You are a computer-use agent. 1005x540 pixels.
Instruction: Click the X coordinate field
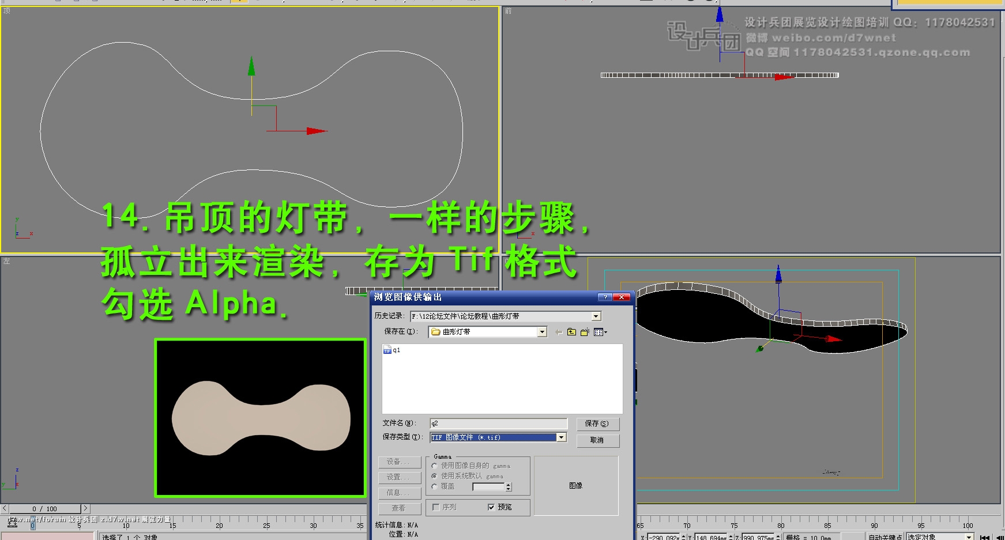pyautogui.click(x=664, y=537)
